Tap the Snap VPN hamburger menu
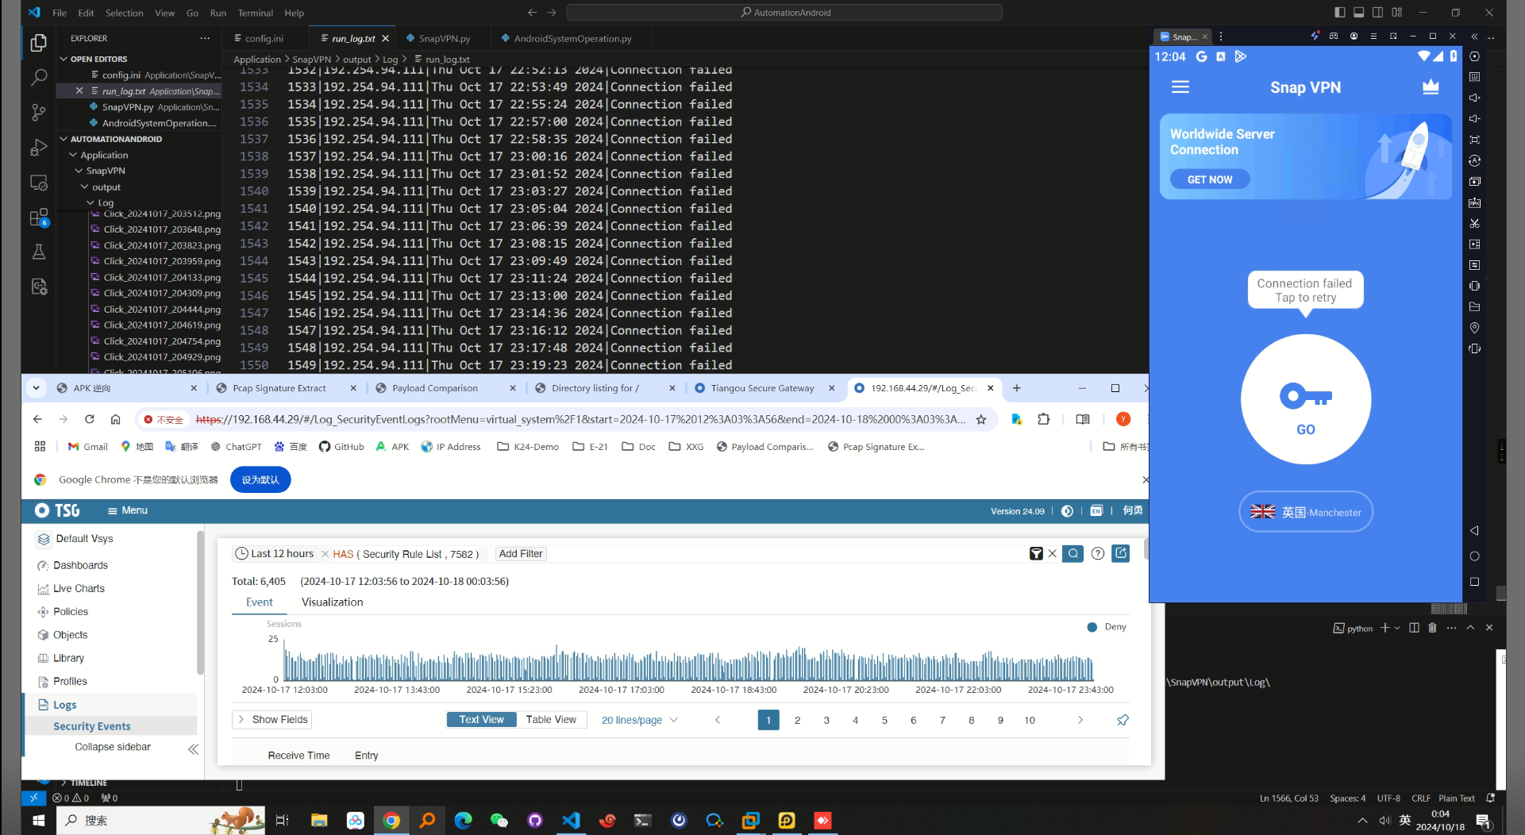Image resolution: width=1525 pixels, height=835 pixels. (x=1180, y=87)
